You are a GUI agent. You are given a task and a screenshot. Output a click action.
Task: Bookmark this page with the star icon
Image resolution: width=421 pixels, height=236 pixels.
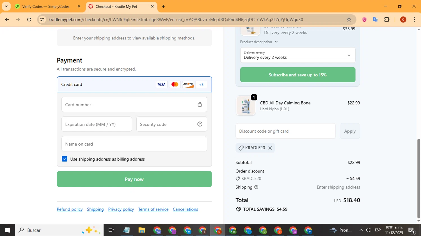coord(349,19)
